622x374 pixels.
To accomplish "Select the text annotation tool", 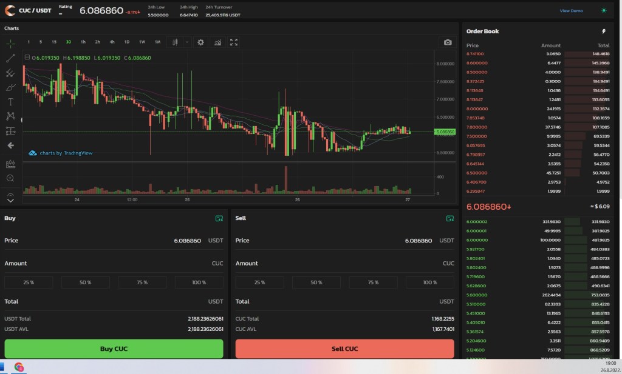I will pos(10,101).
